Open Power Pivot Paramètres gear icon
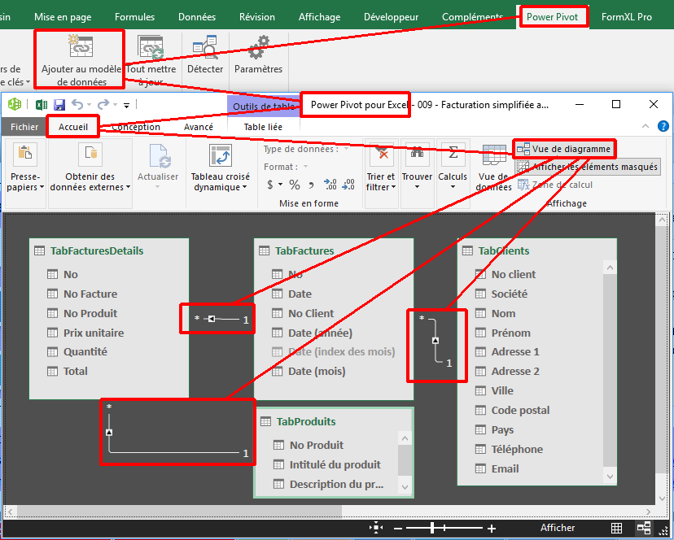This screenshot has width=674, height=540. pos(258,47)
